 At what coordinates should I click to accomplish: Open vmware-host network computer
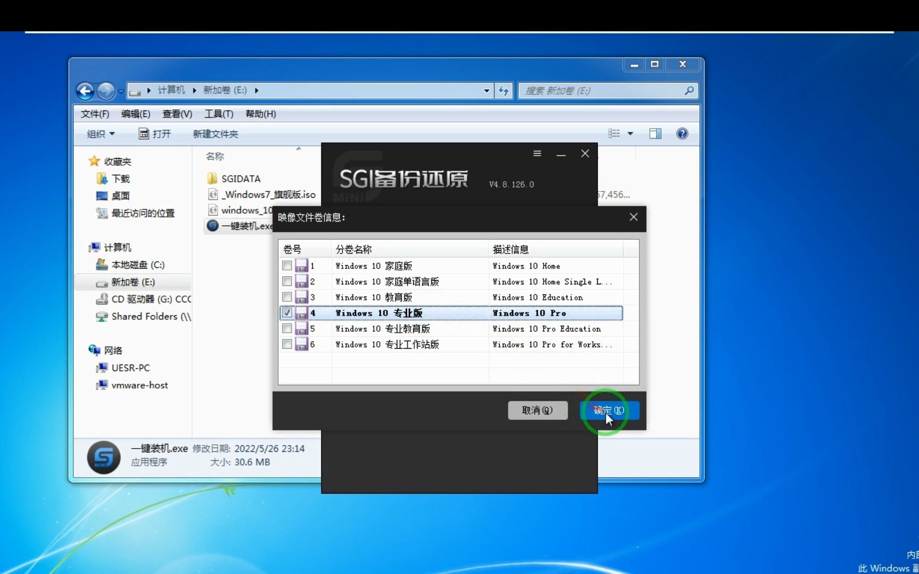(x=132, y=385)
